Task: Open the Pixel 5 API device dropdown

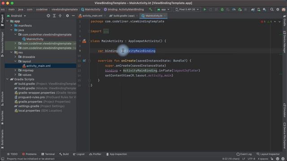Action: (x=187, y=9)
